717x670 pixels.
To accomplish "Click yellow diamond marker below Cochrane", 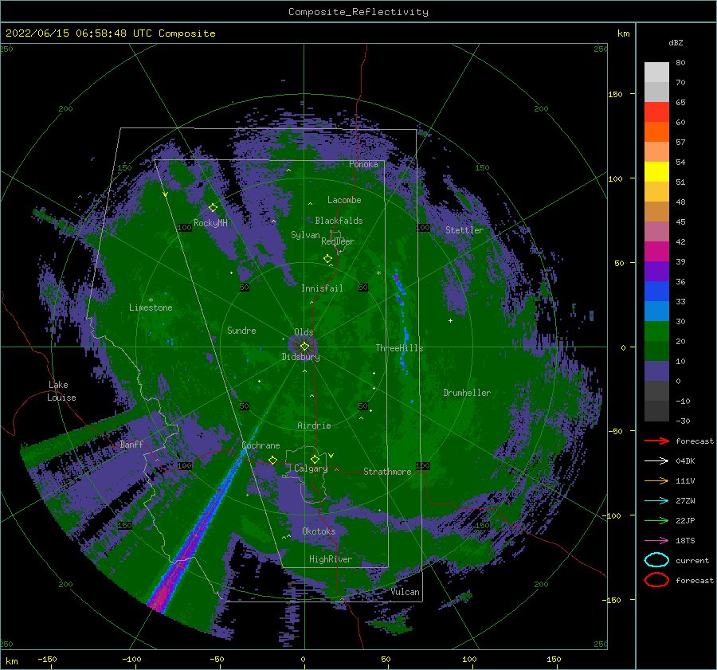I will (273, 460).
